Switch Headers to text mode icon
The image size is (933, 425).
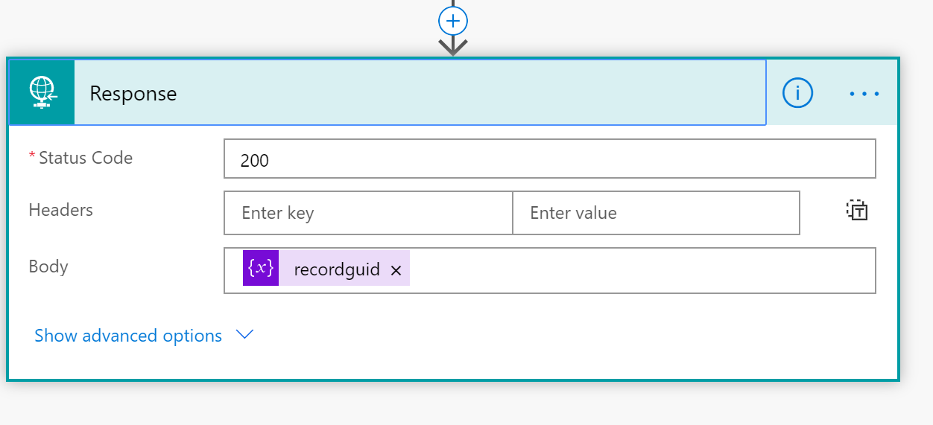click(x=858, y=211)
